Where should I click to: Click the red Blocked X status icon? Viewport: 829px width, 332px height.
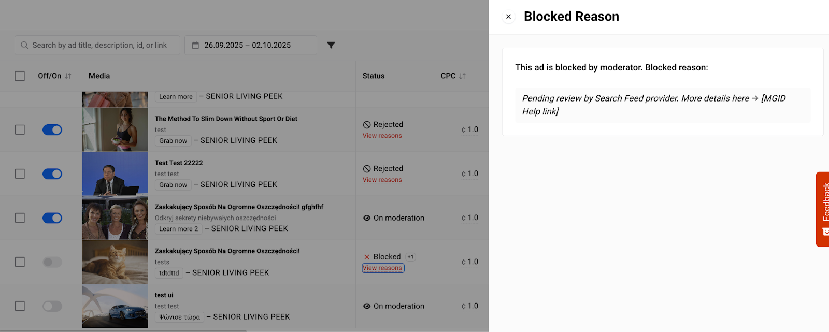tap(367, 257)
